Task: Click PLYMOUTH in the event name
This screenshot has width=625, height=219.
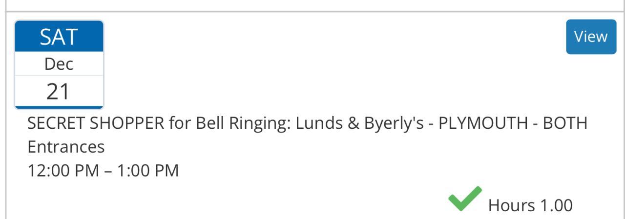Action: pyautogui.click(x=483, y=123)
